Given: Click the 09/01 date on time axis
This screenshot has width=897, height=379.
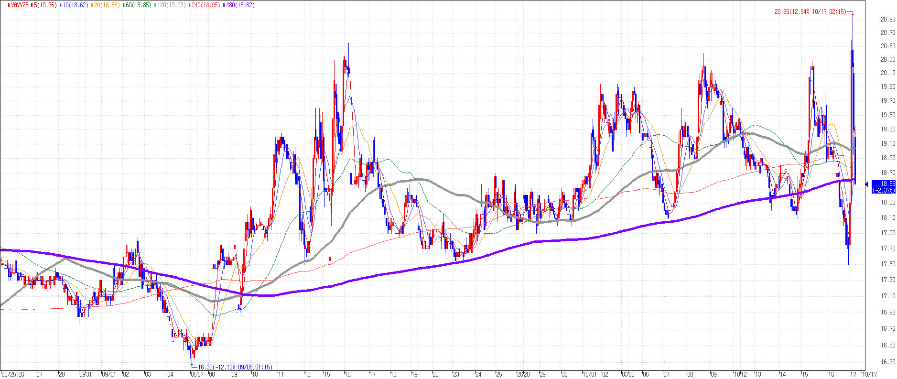Looking at the screenshot, I should click(108, 375).
